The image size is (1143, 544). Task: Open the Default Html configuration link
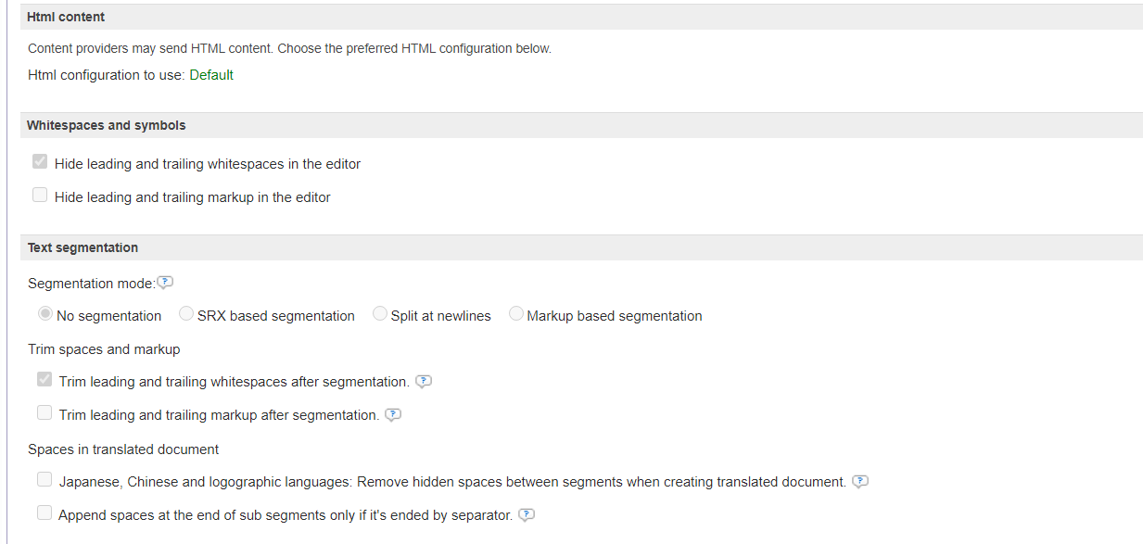point(211,75)
